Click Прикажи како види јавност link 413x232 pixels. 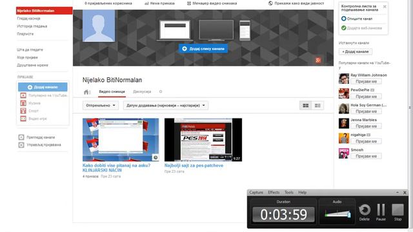click(299, 3)
